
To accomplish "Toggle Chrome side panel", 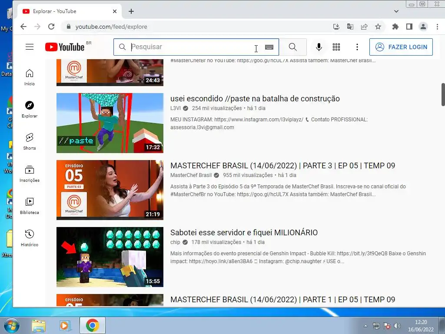I will point(409,27).
